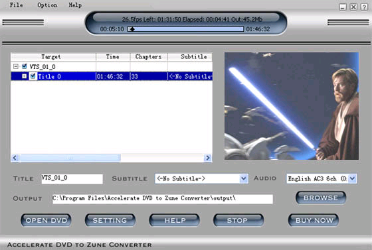Click the Buy Now button
Viewport: 372px width, 250px height.
pyautogui.click(x=314, y=220)
